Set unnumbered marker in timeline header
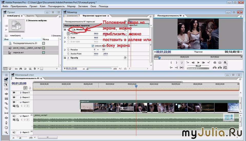This screenshot has height=141, width=246. tap(30, 88)
